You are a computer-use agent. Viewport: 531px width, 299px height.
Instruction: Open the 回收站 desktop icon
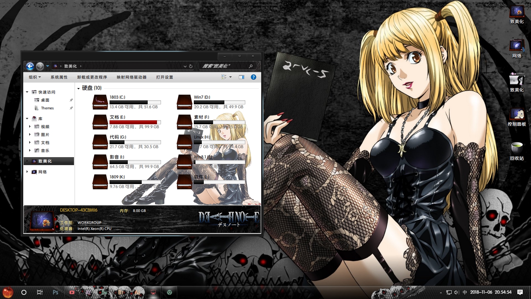[x=517, y=151]
